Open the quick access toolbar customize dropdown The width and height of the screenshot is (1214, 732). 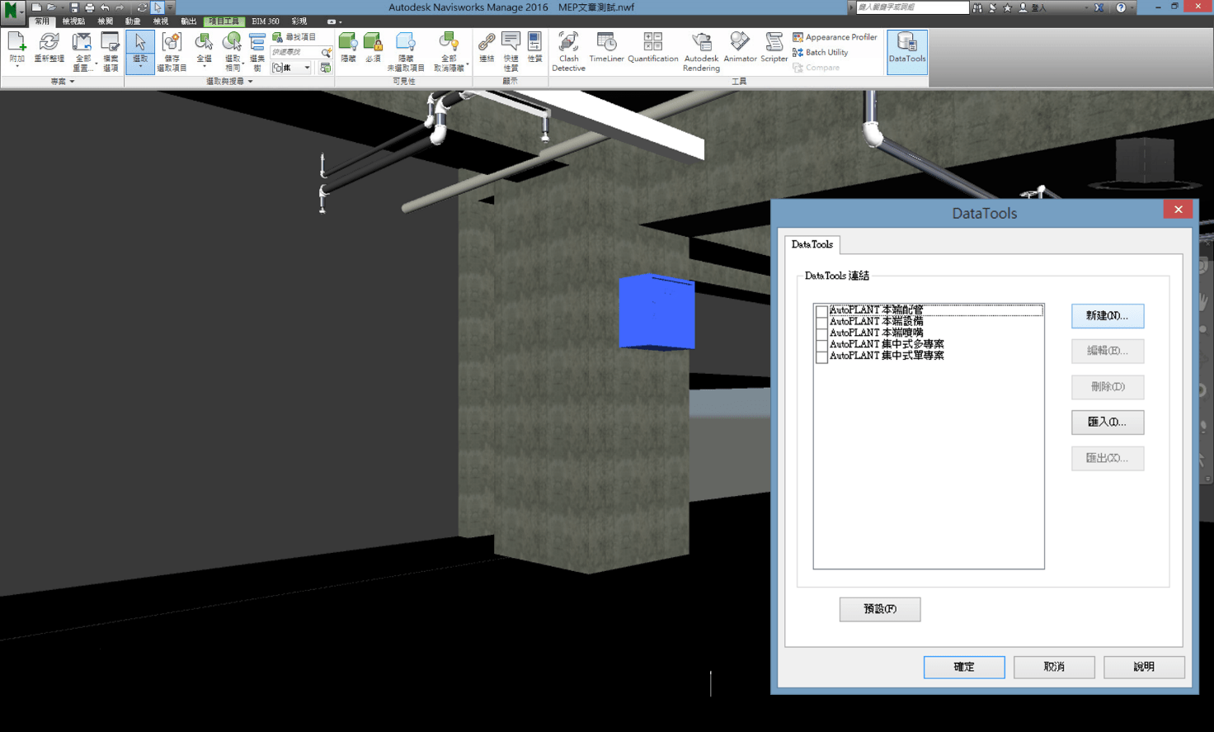(x=170, y=7)
